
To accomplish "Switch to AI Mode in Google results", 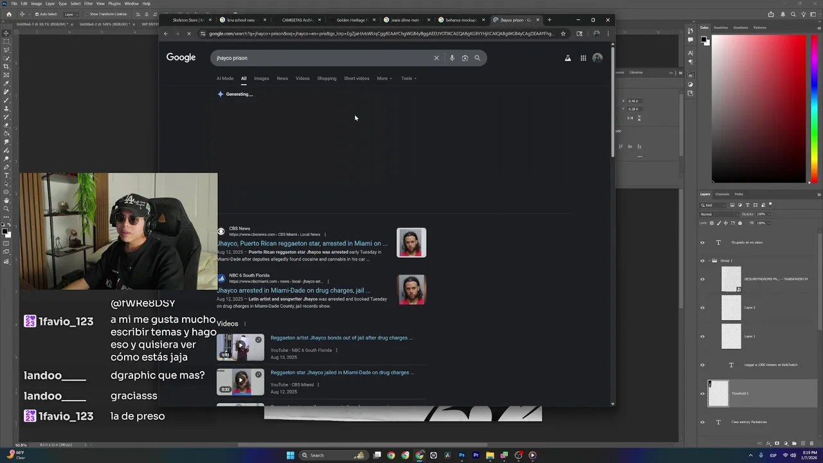I will tap(225, 78).
